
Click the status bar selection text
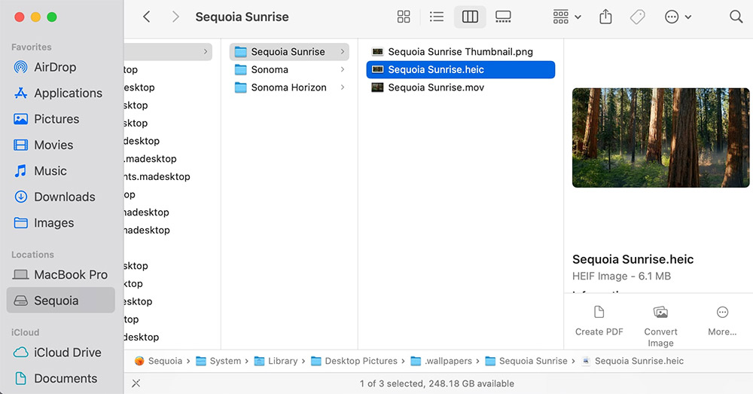pyautogui.click(x=437, y=383)
